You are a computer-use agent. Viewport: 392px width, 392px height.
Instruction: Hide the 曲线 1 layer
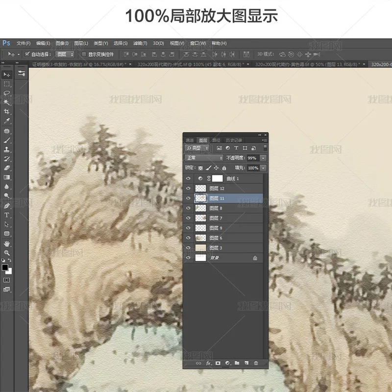(x=188, y=178)
